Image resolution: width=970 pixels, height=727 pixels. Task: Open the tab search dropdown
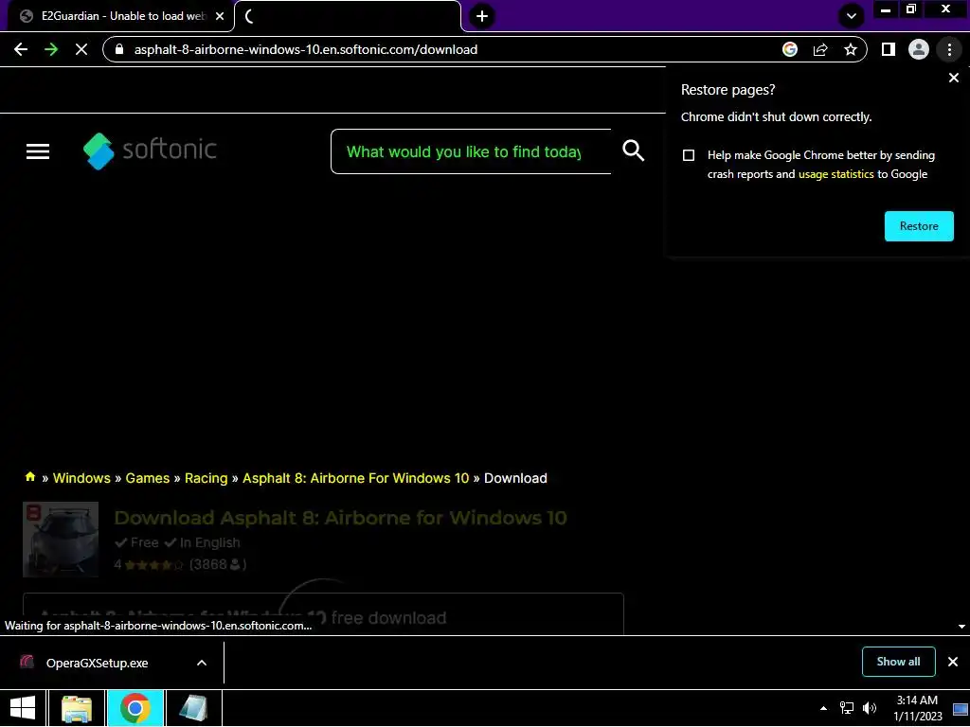coord(852,16)
